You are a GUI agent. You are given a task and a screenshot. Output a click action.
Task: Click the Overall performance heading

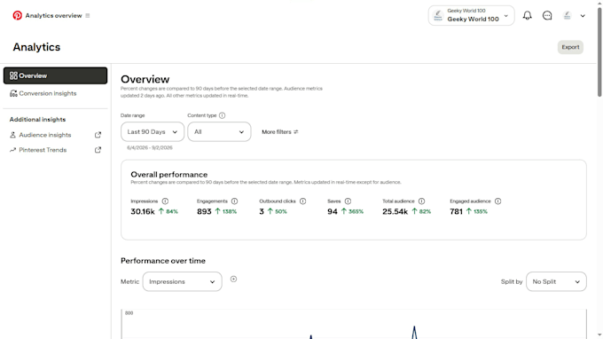[x=169, y=175]
